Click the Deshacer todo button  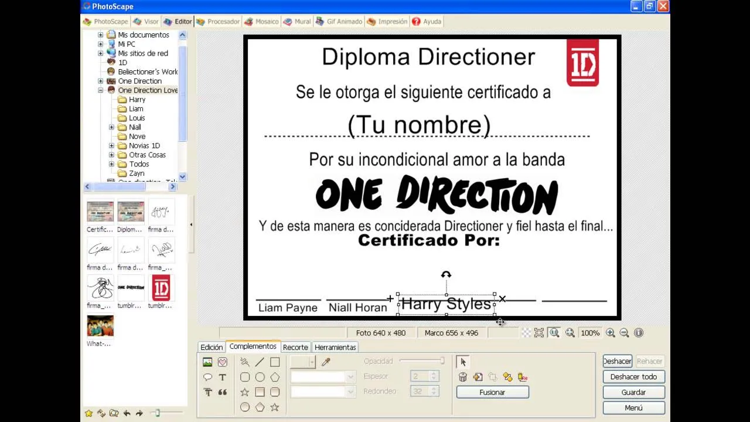pyautogui.click(x=633, y=377)
